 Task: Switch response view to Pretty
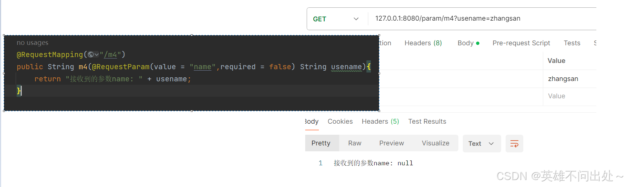point(321,143)
